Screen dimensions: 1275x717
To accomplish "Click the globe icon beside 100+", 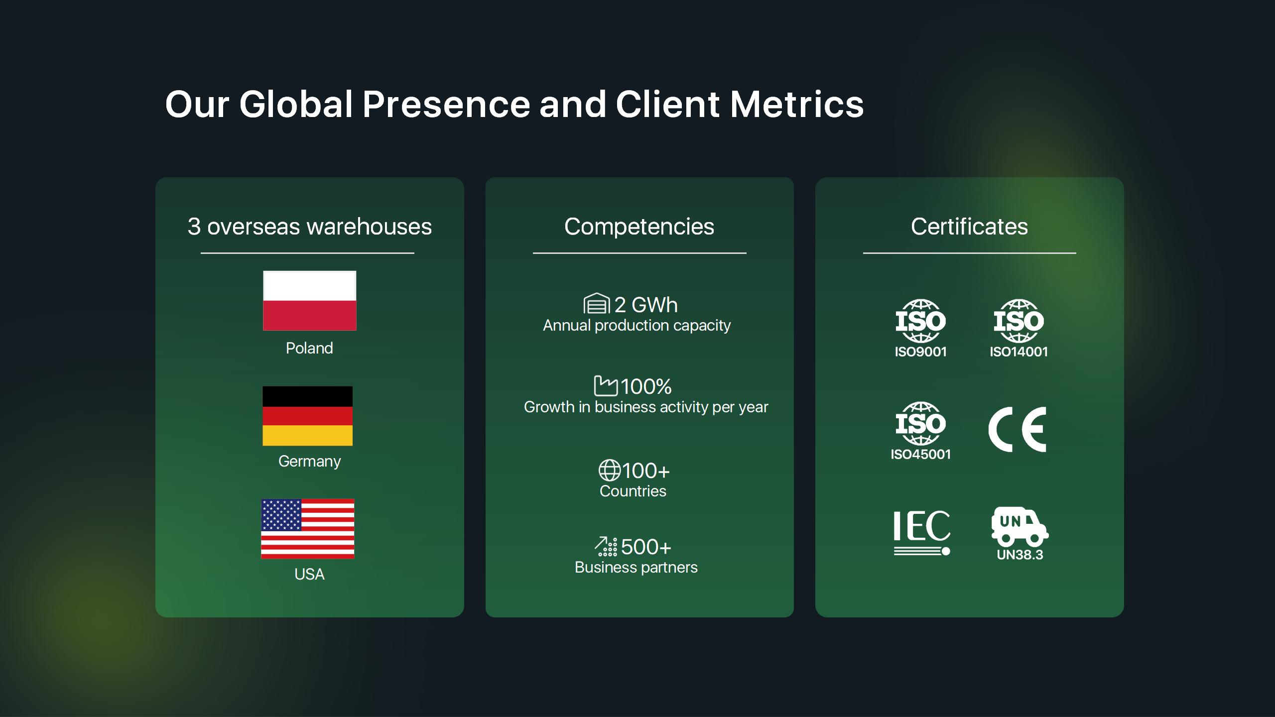I will 609,470.
